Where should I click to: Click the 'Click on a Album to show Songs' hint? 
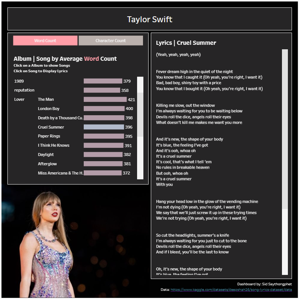[x=42, y=66]
